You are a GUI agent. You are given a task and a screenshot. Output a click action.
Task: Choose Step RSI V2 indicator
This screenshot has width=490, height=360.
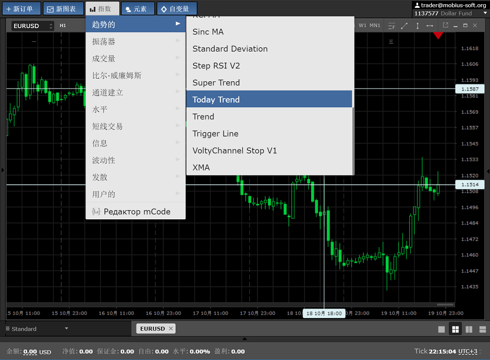pos(269,66)
